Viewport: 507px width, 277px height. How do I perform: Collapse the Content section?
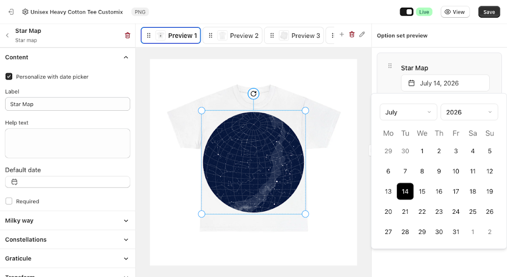pyautogui.click(x=126, y=58)
